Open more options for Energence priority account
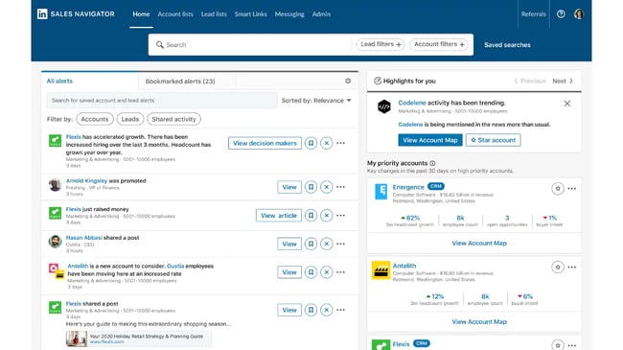The height and width of the screenshot is (350, 623). click(x=572, y=189)
